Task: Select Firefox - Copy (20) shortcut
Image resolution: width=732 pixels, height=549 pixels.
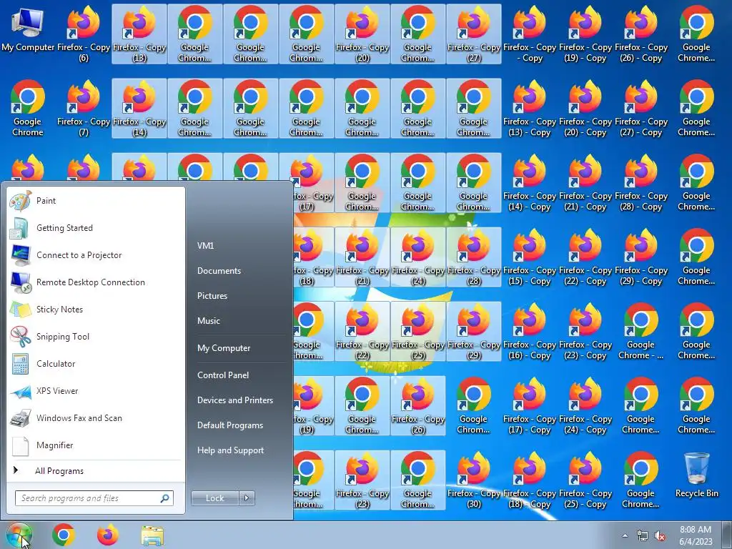Action: pyautogui.click(x=362, y=34)
